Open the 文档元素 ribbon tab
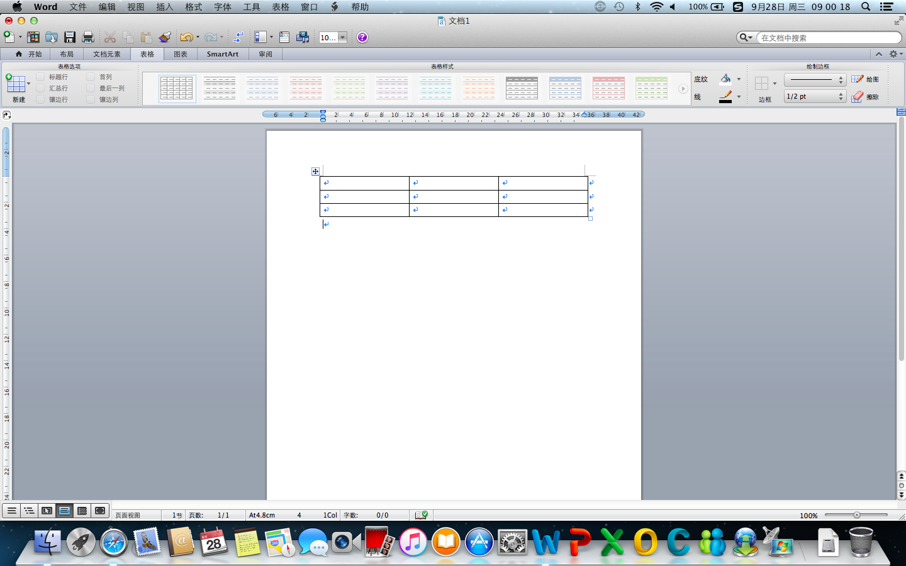The width and height of the screenshot is (906, 566). coord(107,54)
